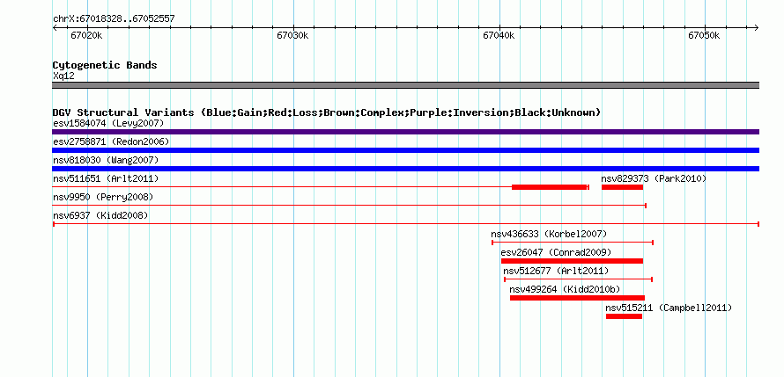784x377 pixels.
Task: Click the thick red nsv511651 loss segment
Action: click(x=549, y=187)
